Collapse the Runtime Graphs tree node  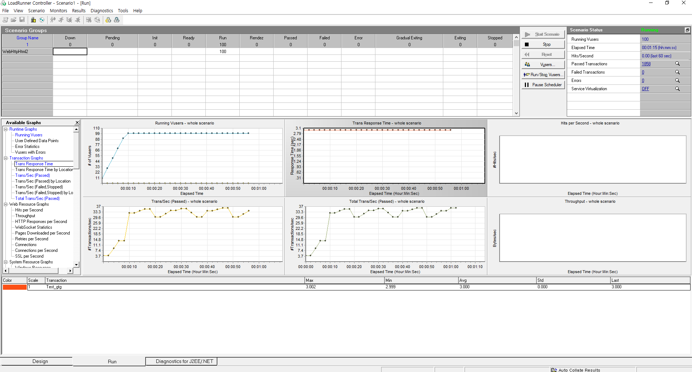tap(6, 129)
